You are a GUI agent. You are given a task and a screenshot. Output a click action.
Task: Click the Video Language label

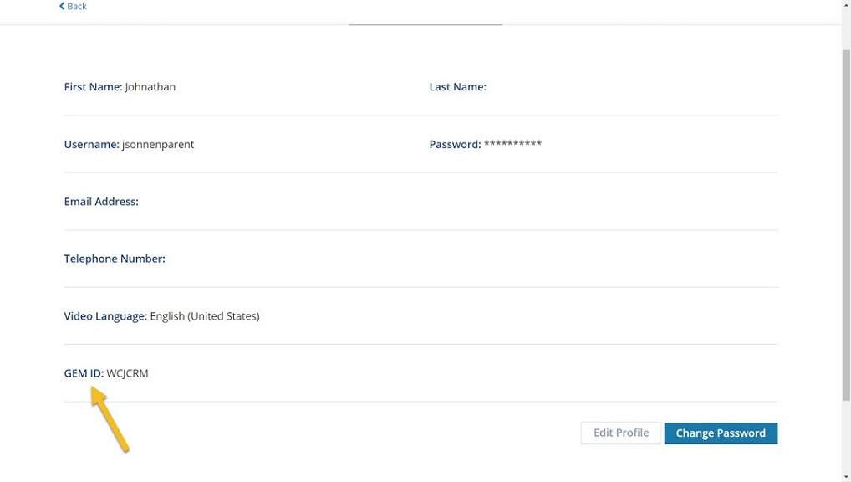105,316
